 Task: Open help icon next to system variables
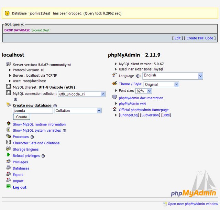(64, 131)
